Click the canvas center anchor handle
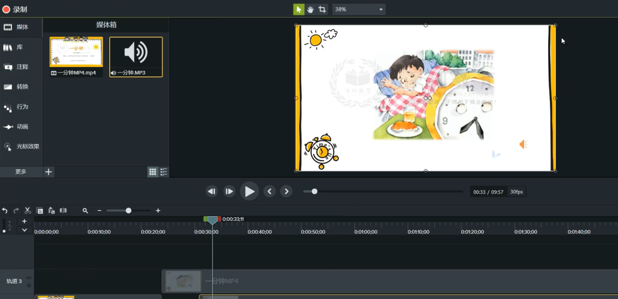618x299 pixels. [x=426, y=98]
